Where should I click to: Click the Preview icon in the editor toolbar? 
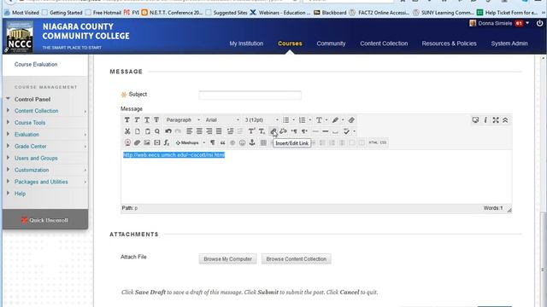[x=475, y=120]
